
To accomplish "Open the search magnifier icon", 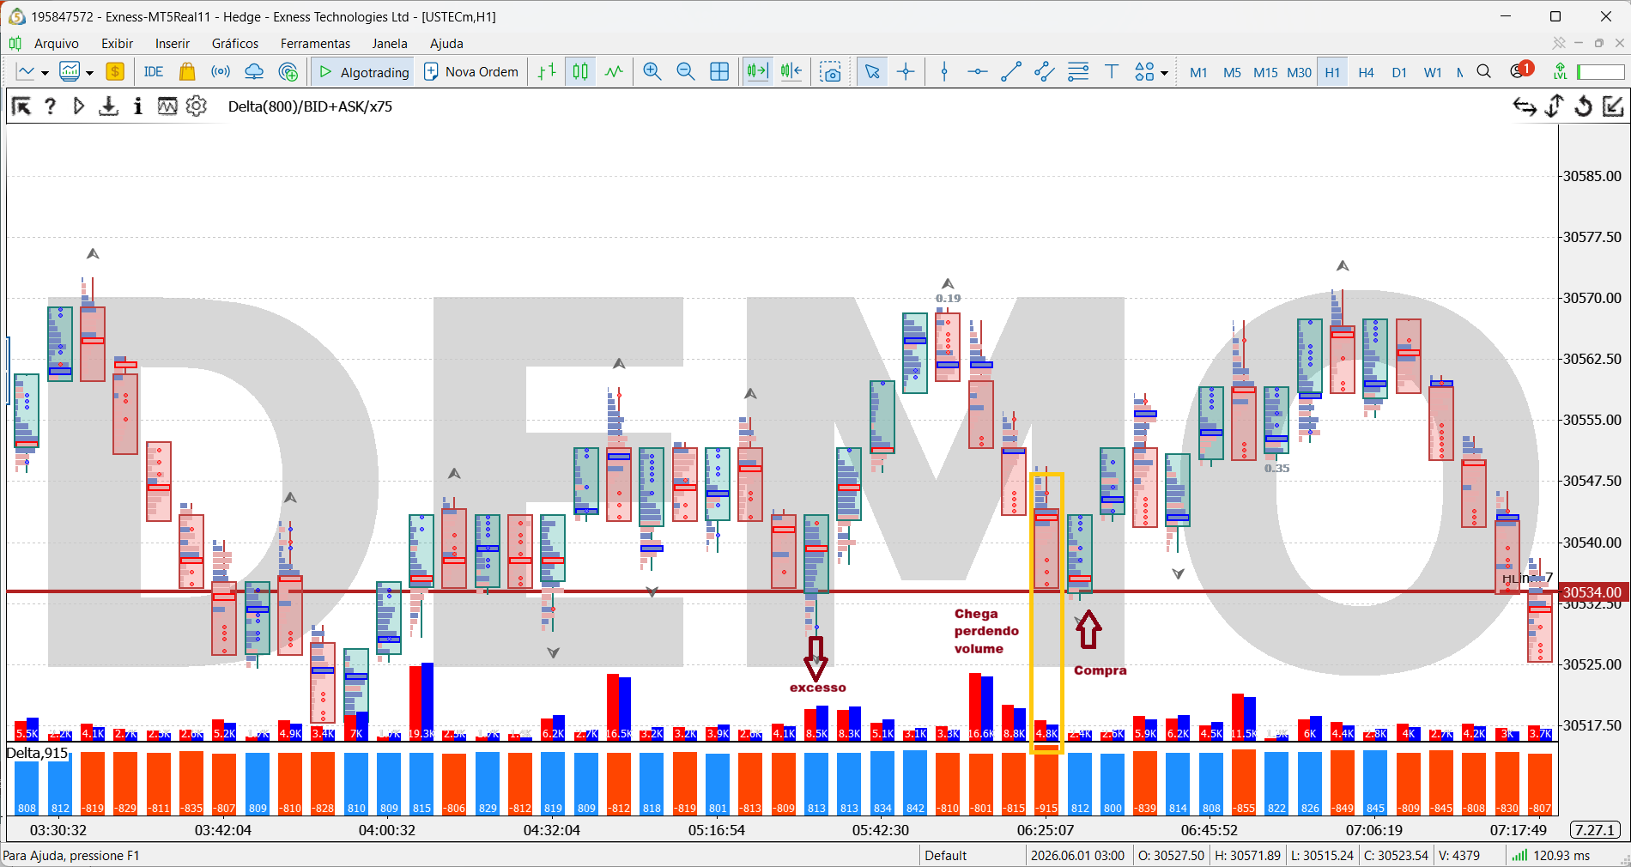I will point(1483,72).
